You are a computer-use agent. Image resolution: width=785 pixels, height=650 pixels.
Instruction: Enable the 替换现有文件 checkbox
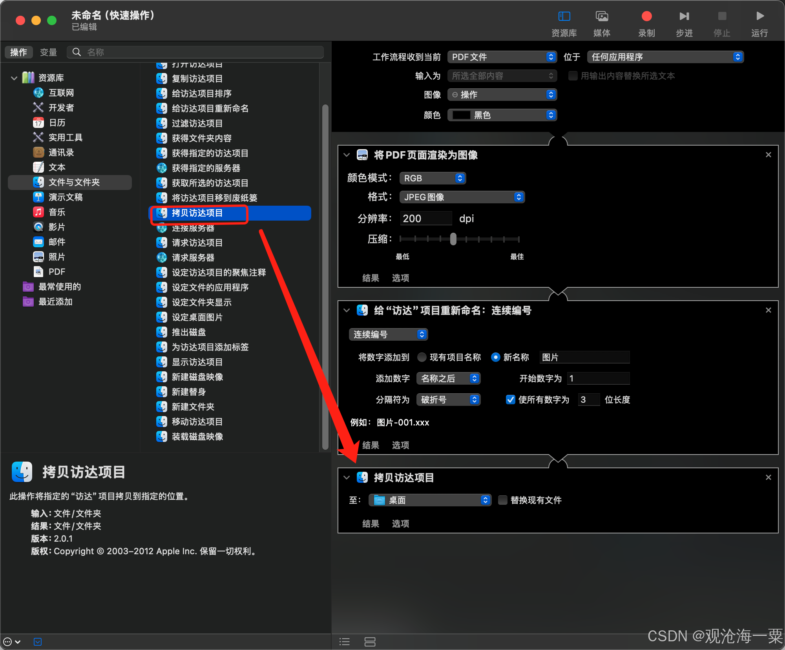503,500
